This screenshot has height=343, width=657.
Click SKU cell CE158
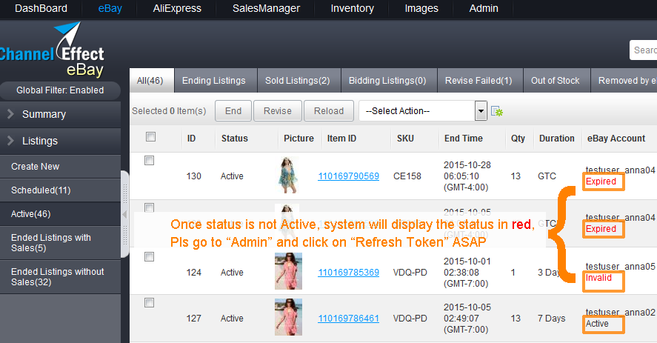click(x=407, y=176)
